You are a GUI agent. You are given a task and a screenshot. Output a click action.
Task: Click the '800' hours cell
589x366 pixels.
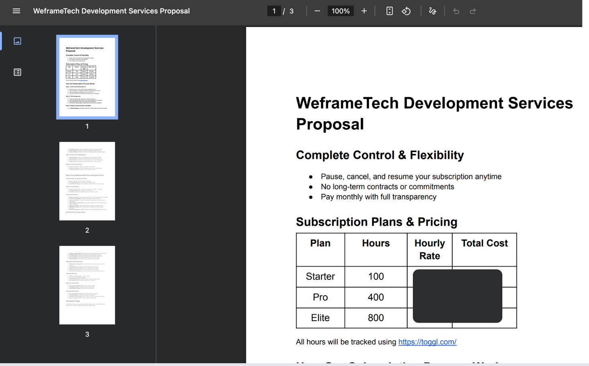[376, 318]
